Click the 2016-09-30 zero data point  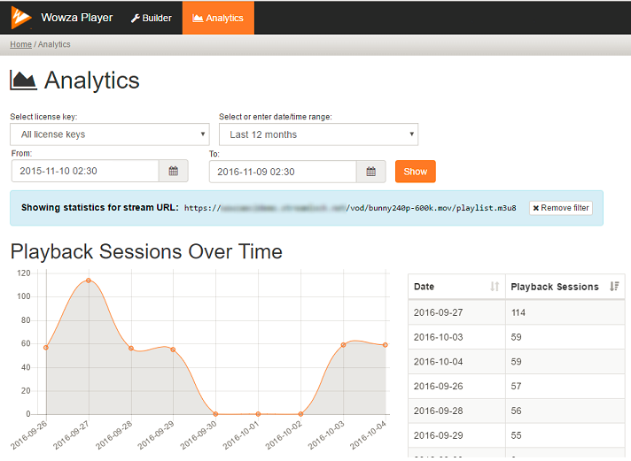(215, 413)
